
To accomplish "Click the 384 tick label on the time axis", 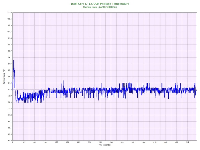I will pyautogui.click(x=144, y=142).
